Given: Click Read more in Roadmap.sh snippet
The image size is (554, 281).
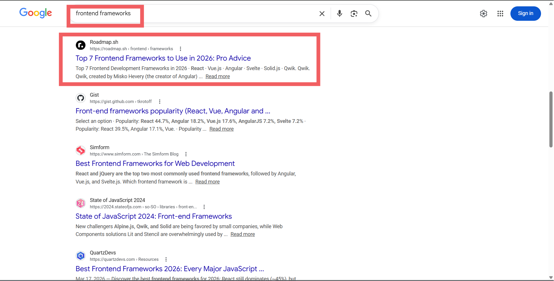Looking at the screenshot, I should (218, 76).
